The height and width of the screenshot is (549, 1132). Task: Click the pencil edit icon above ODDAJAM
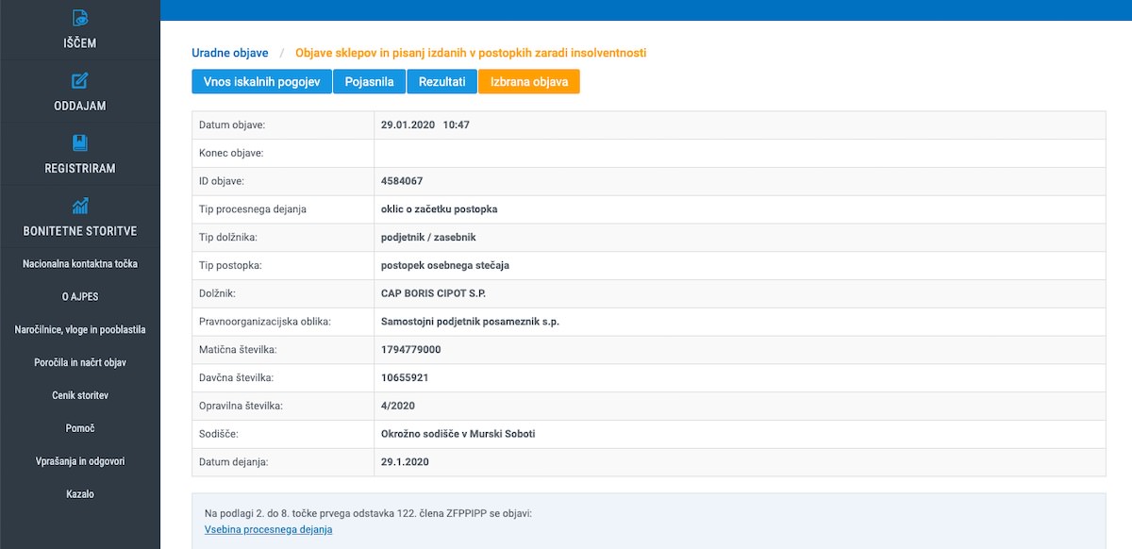(x=80, y=80)
